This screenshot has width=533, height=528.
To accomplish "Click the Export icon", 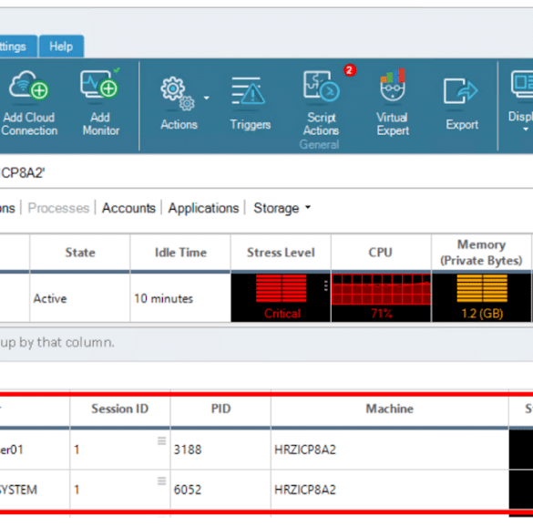I will 461,91.
